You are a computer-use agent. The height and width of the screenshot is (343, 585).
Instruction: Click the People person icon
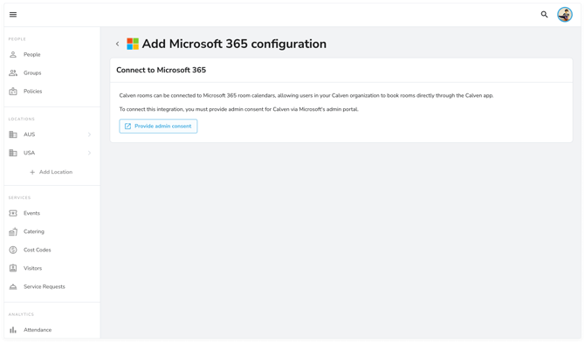[x=13, y=54]
